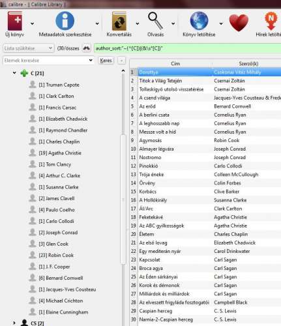Select the book A csend világa
The height and width of the screenshot is (326, 281).
tap(155, 98)
